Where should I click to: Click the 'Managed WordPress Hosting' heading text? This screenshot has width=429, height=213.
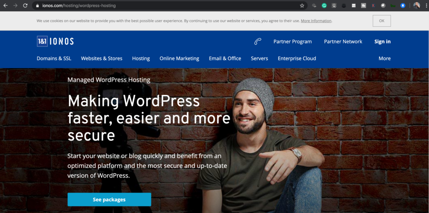pyautogui.click(x=109, y=80)
